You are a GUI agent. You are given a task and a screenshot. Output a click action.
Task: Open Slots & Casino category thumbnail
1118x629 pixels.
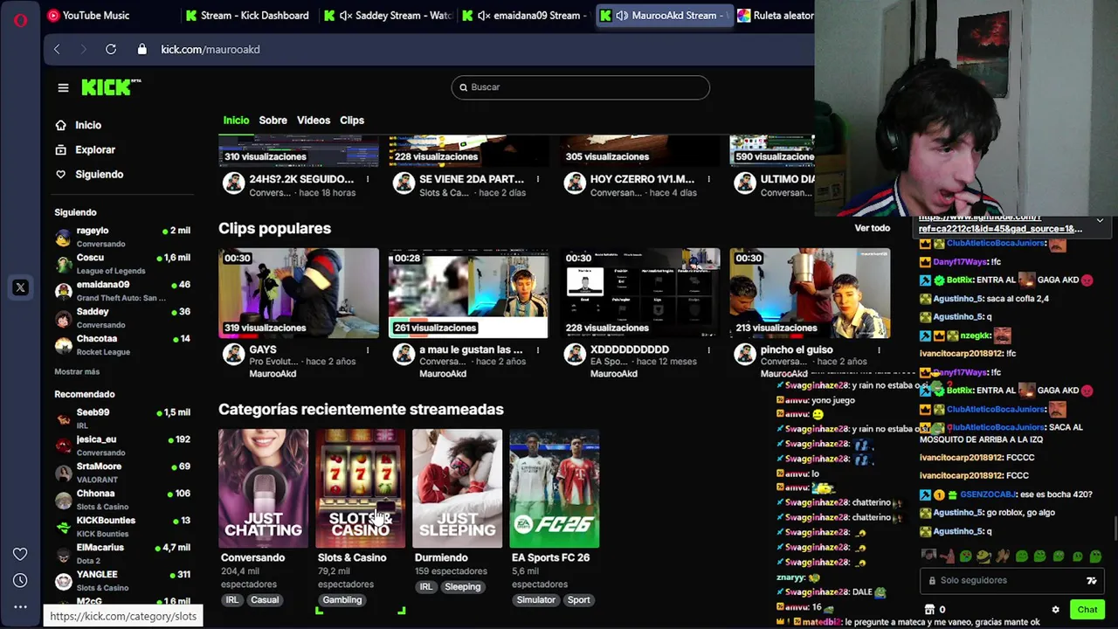point(360,488)
